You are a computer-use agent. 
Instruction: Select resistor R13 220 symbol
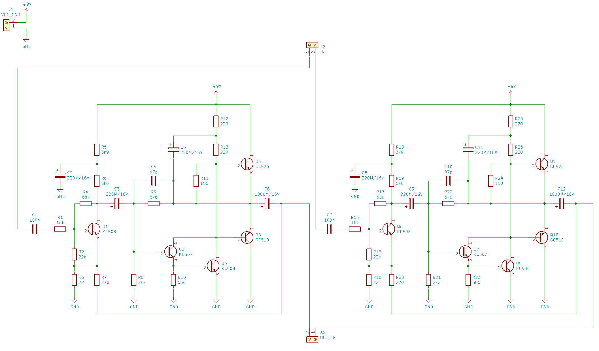[x=216, y=150]
